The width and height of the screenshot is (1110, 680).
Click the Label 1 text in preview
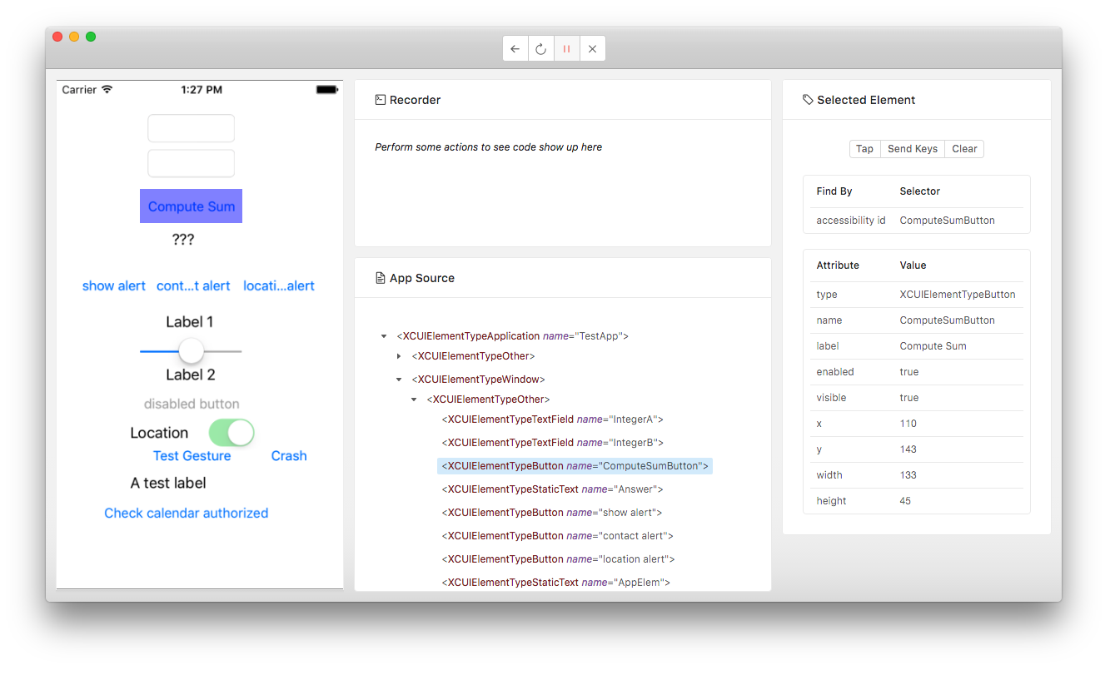[x=190, y=322]
